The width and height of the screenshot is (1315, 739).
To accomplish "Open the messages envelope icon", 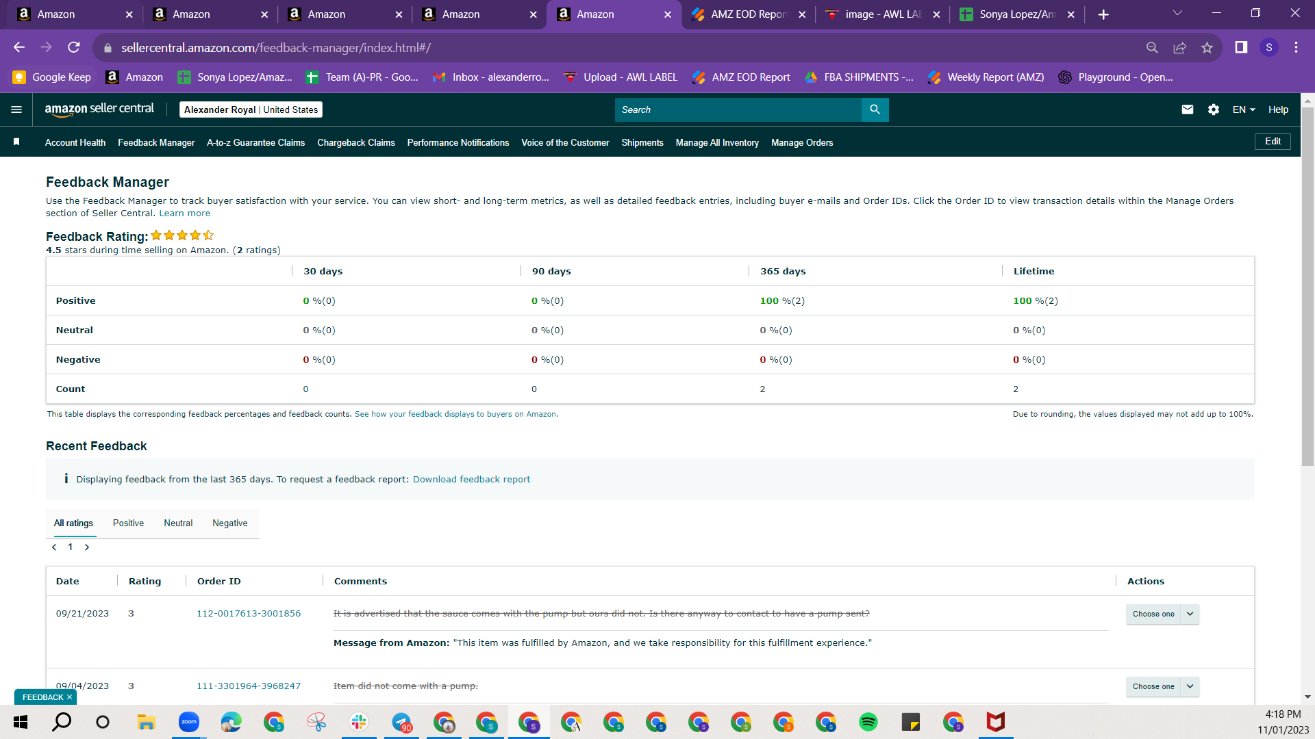I will pos(1188,109).
